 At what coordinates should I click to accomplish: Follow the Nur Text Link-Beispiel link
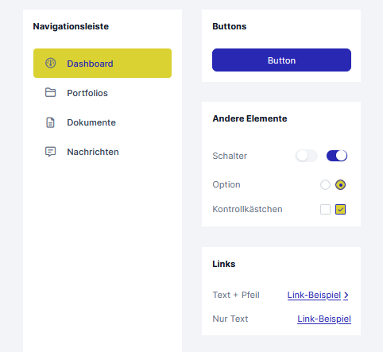[324, 319]
